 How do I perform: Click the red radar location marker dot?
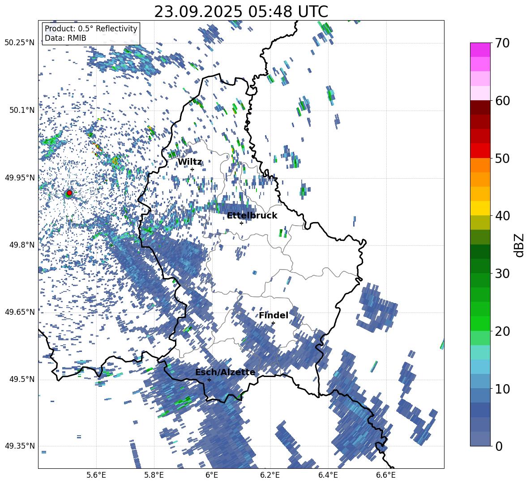(x=69, y=193)
